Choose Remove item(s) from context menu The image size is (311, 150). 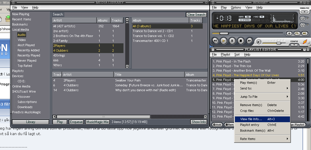(x=262, y=105)
